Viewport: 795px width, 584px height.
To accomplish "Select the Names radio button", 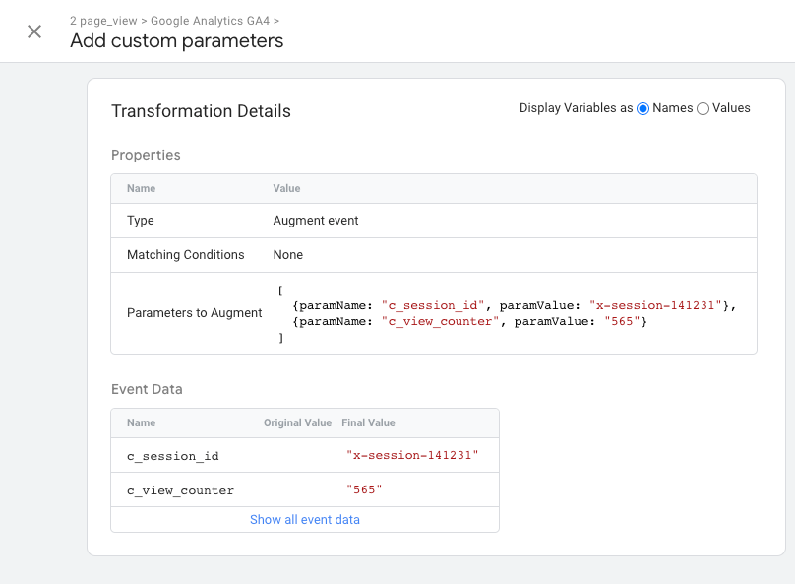I will (x=643, y=109).
